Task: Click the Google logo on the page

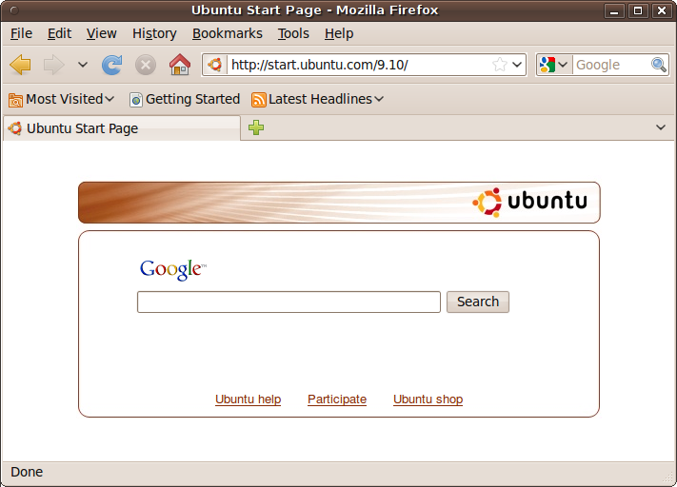Action: tap(172, 269)
